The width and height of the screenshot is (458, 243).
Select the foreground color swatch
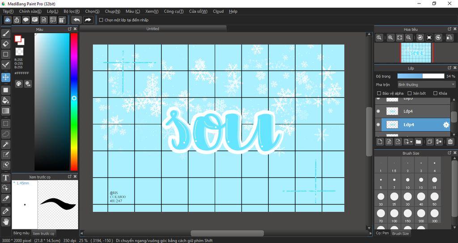coord(18,39)
